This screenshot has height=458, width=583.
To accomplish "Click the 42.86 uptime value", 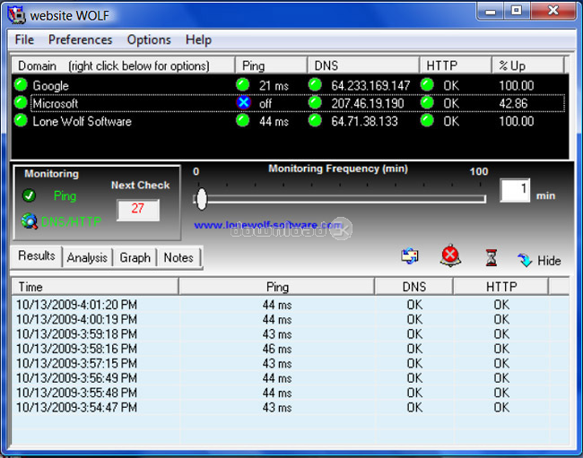I will click(x=513, y=103).
